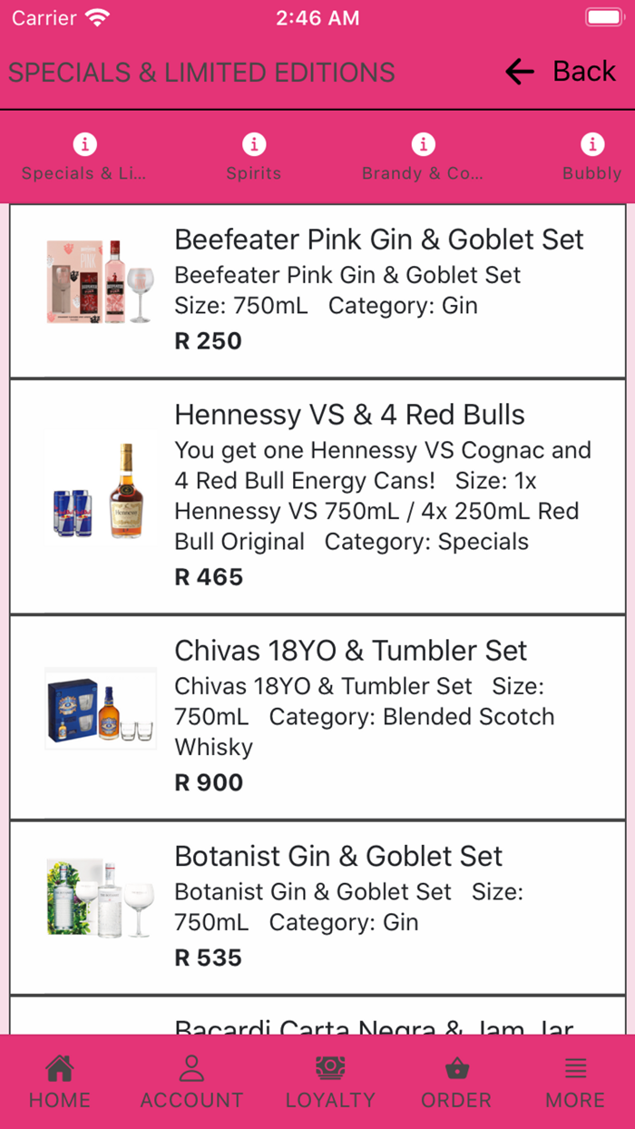Tap info icon above Bubbly category
635x1129 pixels.
point(592,143)
